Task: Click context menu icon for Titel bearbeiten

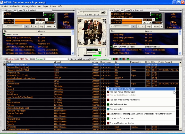Action: click(x=108, y=109)
